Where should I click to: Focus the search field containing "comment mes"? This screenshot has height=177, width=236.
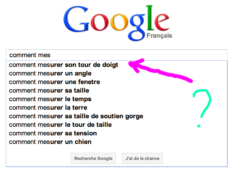[117, 55]
